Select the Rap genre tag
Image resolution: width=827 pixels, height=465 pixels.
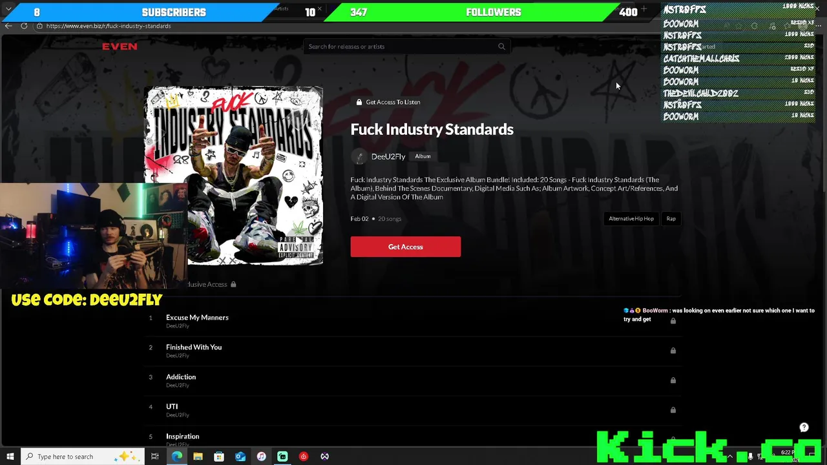tap(671, 219)
